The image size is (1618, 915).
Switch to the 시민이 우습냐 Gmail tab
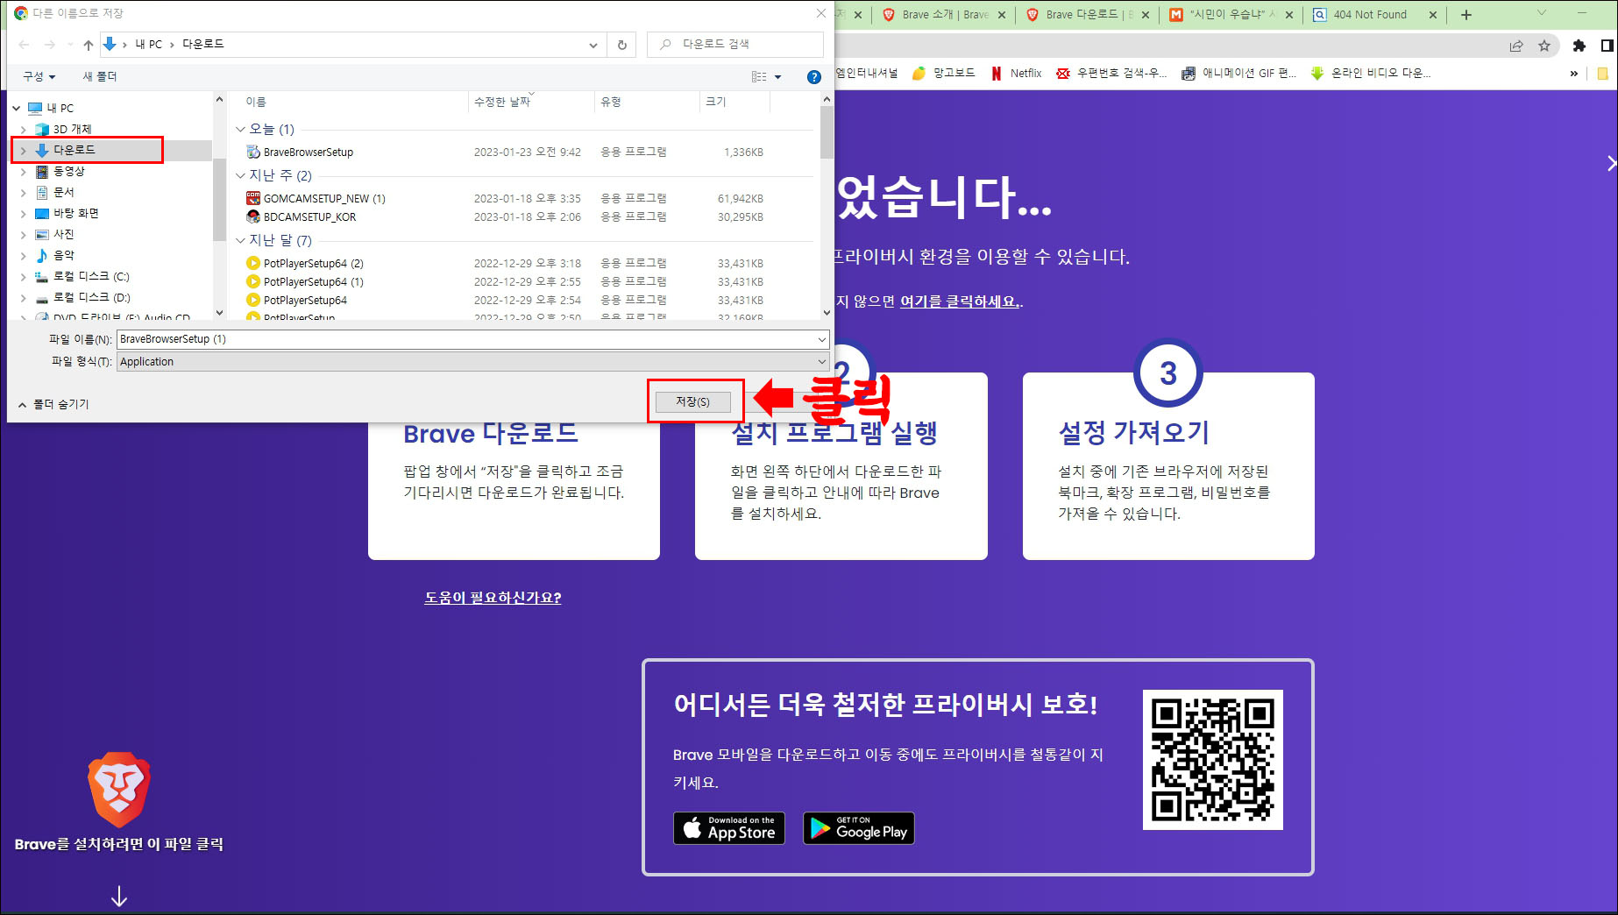pos(1231,14)
